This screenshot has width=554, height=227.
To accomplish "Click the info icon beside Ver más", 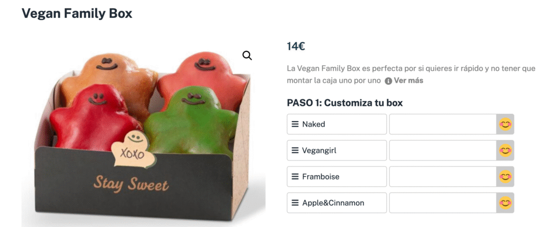I will (x=388, y=81).
